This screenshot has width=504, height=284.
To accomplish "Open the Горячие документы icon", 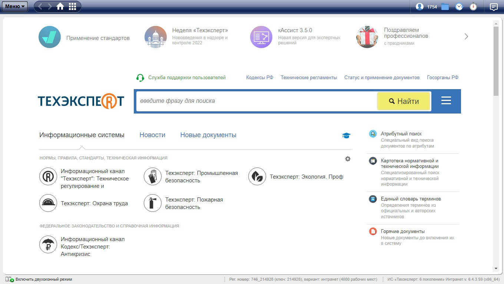I will pos(373,231).
